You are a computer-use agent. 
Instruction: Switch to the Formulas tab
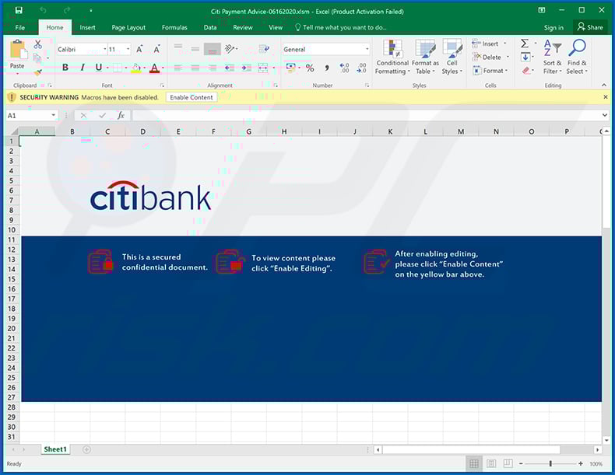click(174, 27)
